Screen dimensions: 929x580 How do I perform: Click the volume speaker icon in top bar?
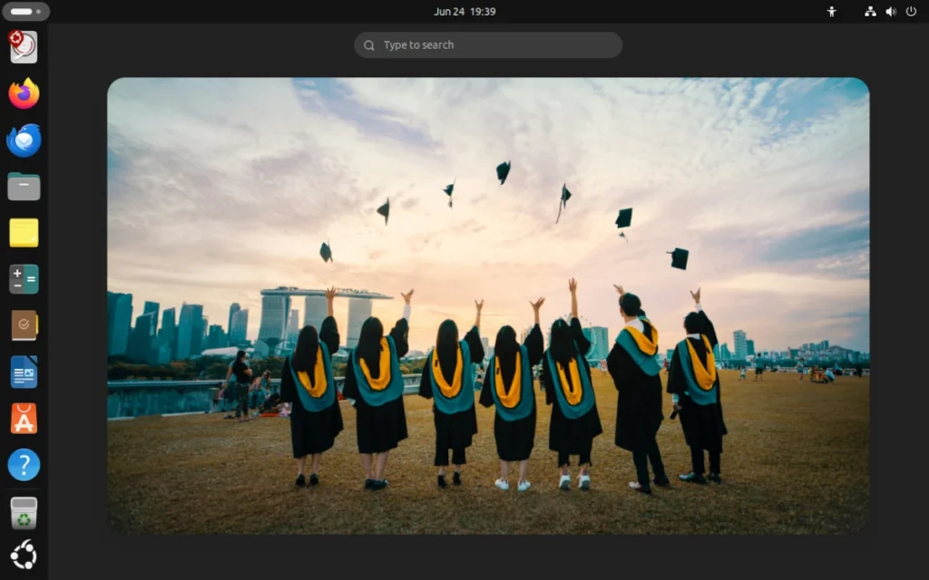(891, 11)
